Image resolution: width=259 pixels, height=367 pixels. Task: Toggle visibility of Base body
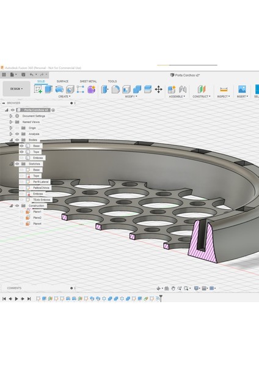[22, 146]
